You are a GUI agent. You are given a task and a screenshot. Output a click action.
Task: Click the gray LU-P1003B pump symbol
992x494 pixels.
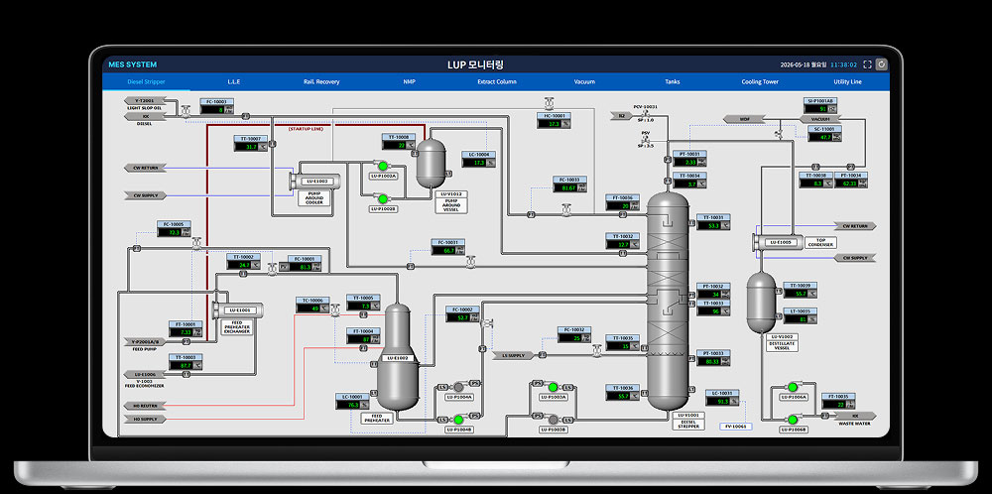pyautogui.click(x=553, y=419)
